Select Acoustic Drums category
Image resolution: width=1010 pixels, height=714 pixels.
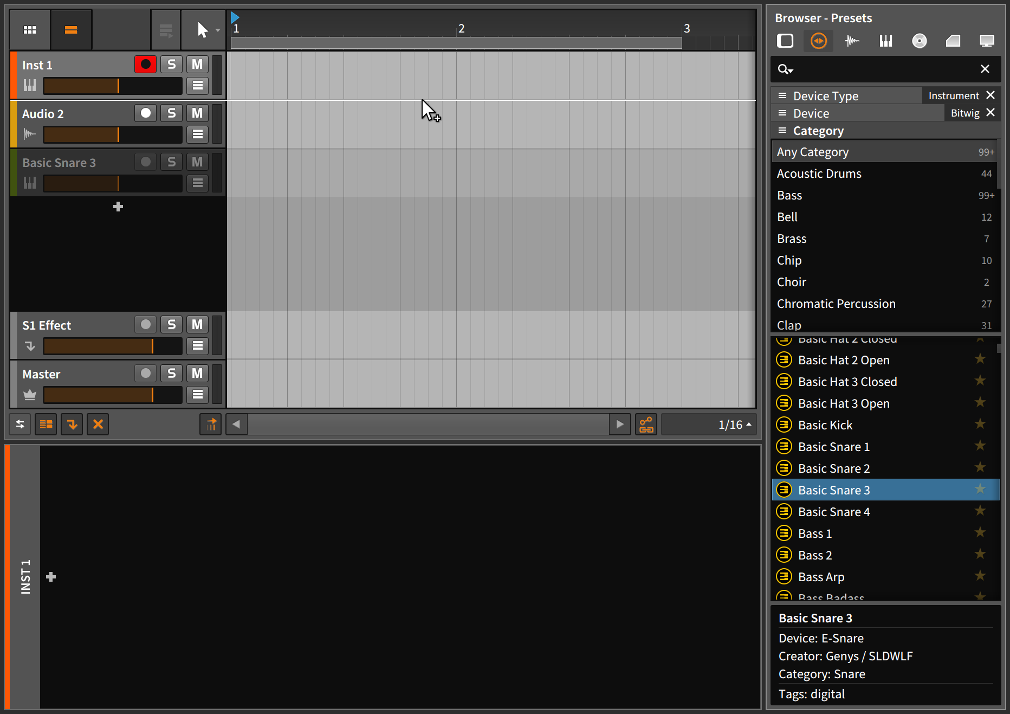(819, 174)
